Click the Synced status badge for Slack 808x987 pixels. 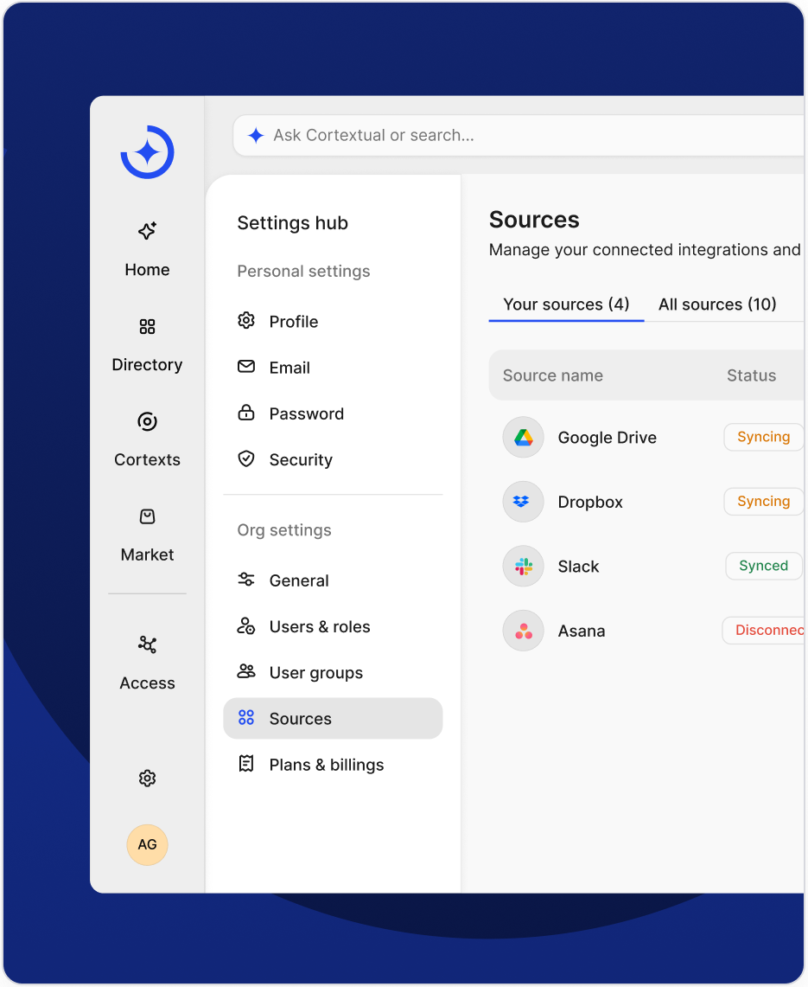(x=763, y=566)
